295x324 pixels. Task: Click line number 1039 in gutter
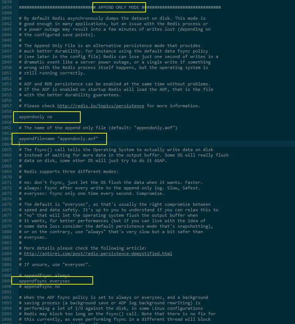click(x=7, y=7)
